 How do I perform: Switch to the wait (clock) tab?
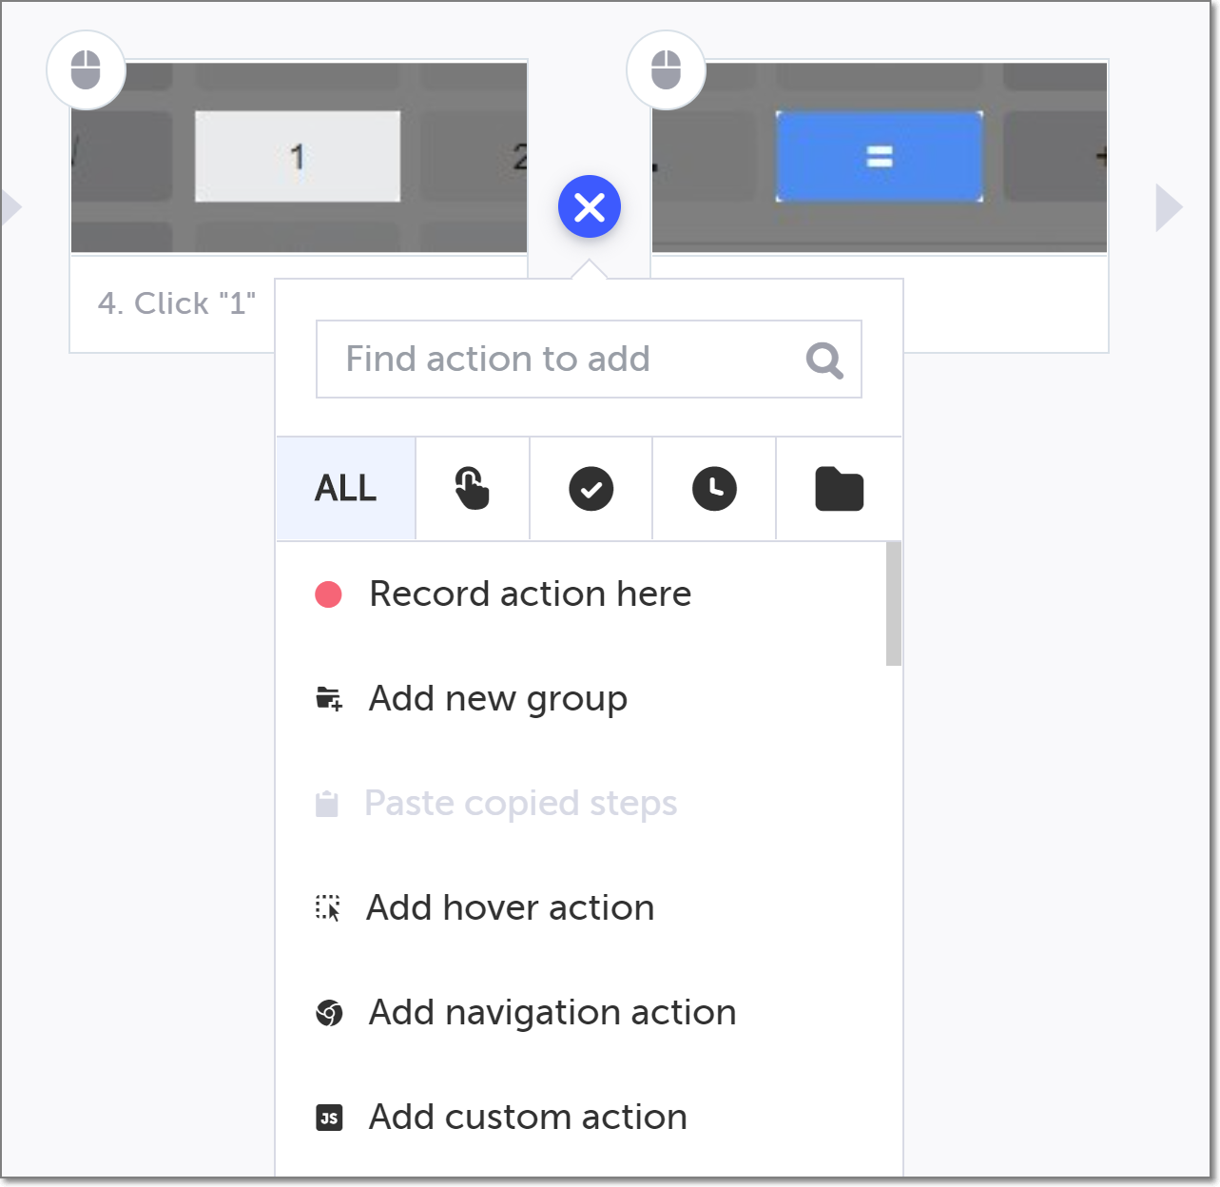tap(714, 489)
